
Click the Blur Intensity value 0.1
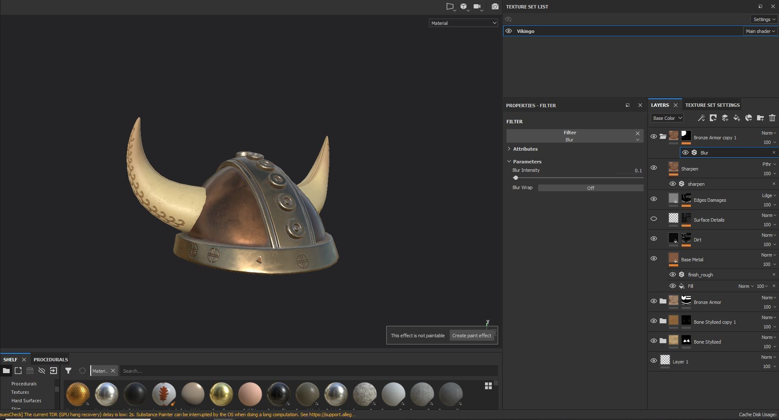[638, 171]
